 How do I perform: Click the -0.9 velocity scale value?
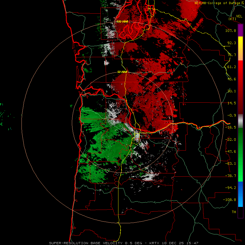pos(232,115)
